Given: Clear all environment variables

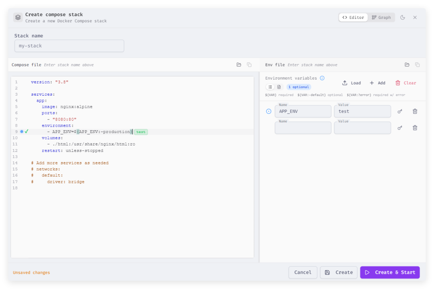Looking at the screenshot, I should coord(406,83).
